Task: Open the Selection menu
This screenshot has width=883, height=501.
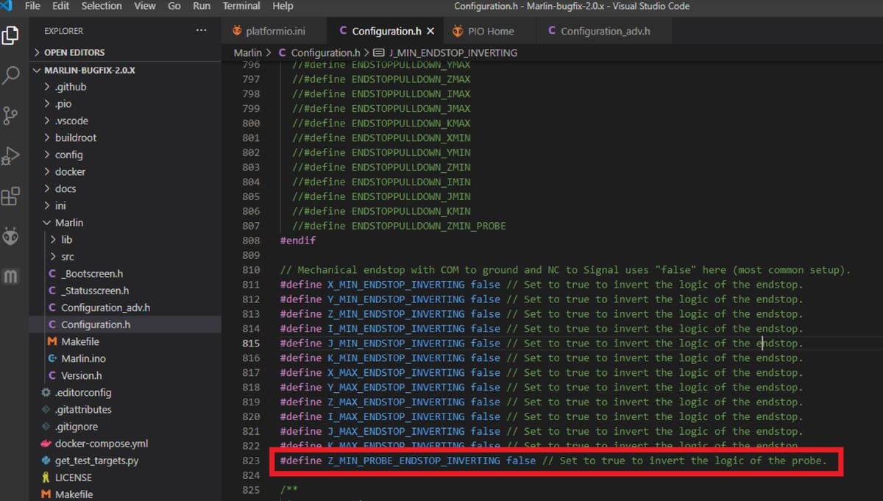Action: (x=102, y=6)
